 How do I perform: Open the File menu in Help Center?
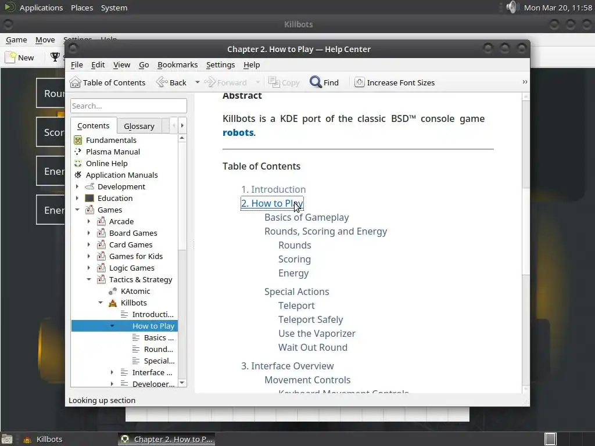click(77, 65)
